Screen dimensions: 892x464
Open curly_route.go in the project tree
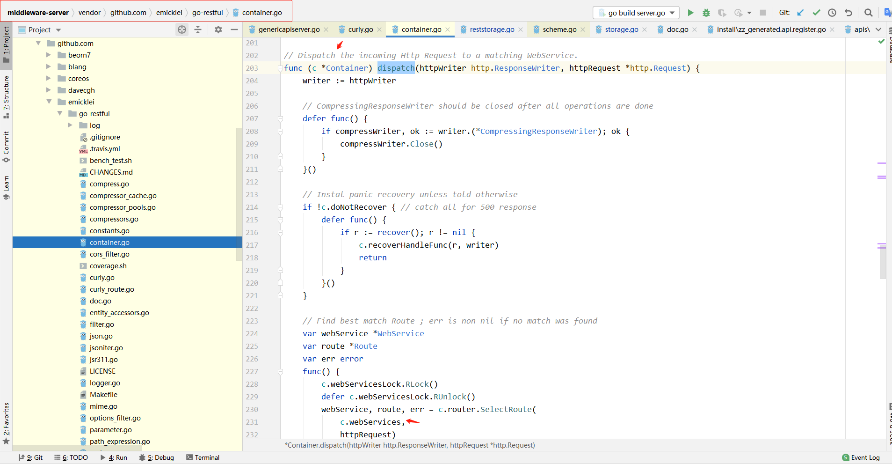(112, 289)
